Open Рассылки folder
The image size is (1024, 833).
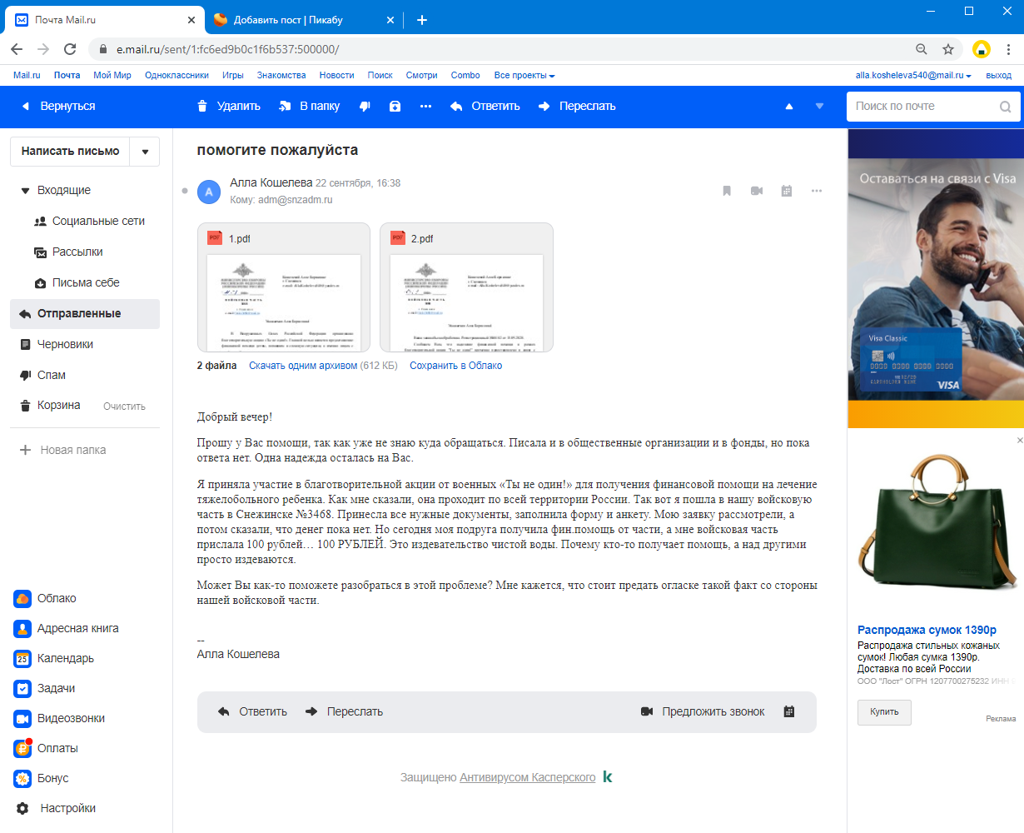[68, 252]
